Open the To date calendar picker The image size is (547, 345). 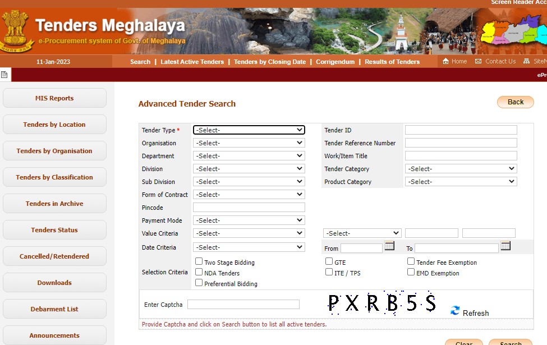pos(505,246)
